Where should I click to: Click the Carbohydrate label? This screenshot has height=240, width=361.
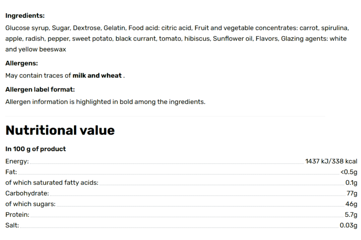27,194
